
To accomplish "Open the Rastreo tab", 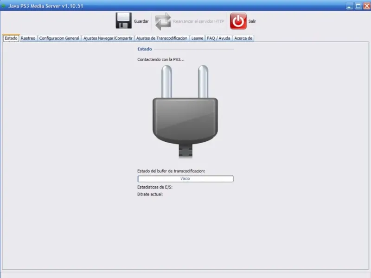I will point(28,38).
